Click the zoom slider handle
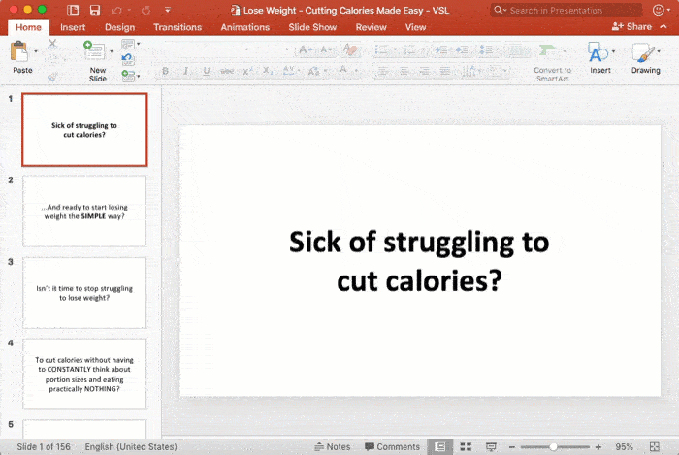The height and width of the screenshot is (455, 679). [x=553, y=447]
